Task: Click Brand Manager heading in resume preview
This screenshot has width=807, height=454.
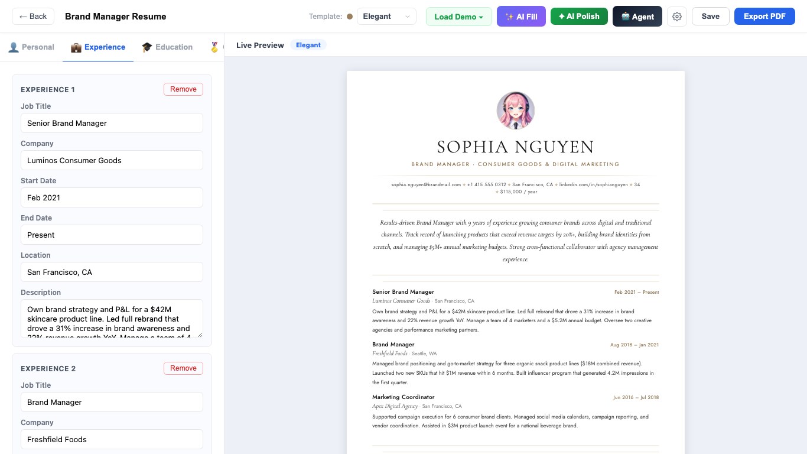Action: 393,345
